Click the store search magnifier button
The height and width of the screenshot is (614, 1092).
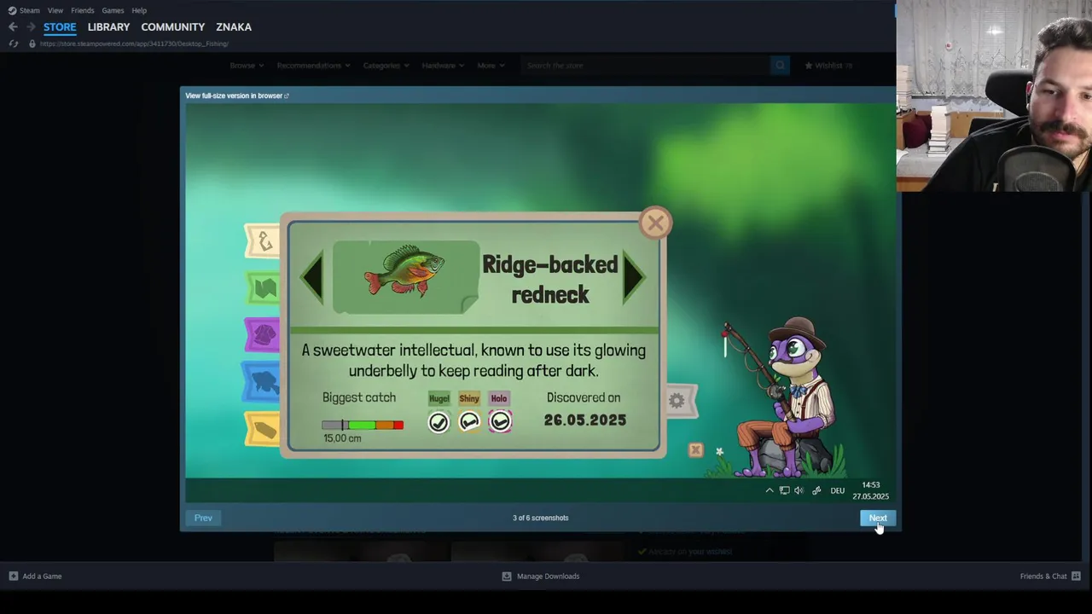pos(780,66)
